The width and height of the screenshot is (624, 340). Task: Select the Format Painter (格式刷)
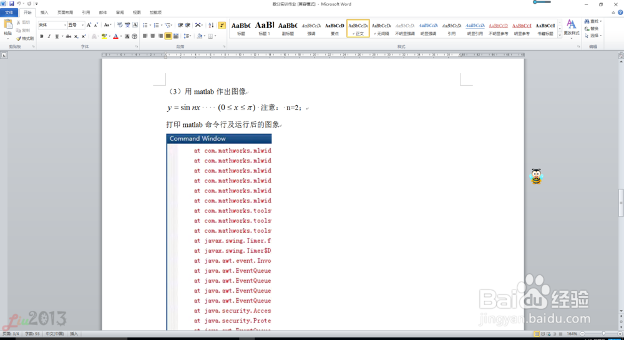[x=25, y=38]
